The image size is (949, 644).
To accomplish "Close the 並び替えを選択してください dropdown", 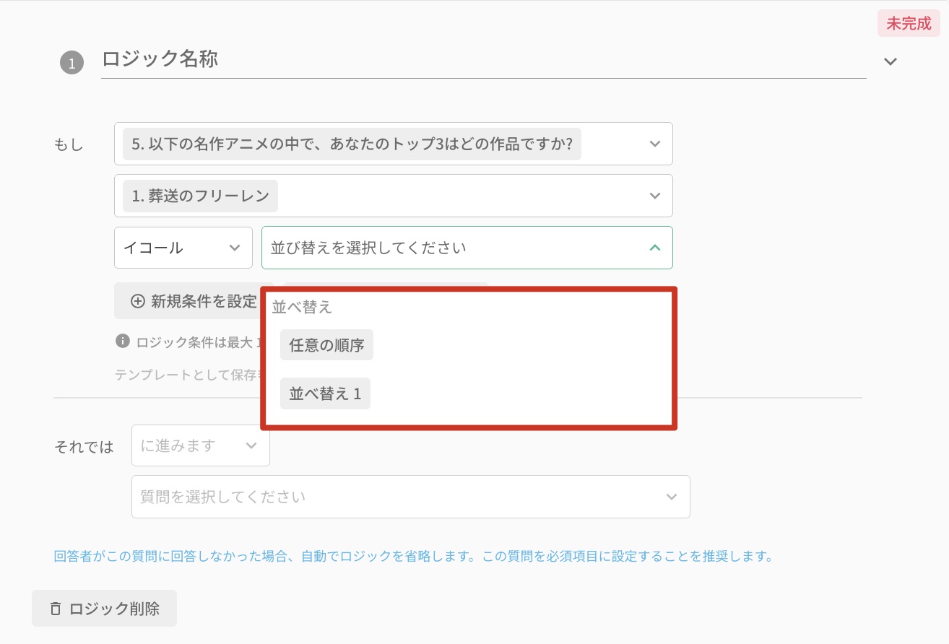I will 467,248.
